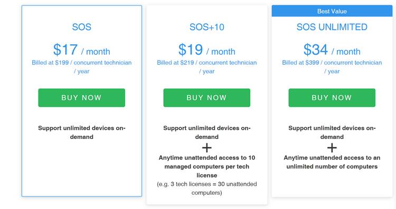
Task: Click Buy Now for SOS Unlimited plan
Action: (332, 98)
